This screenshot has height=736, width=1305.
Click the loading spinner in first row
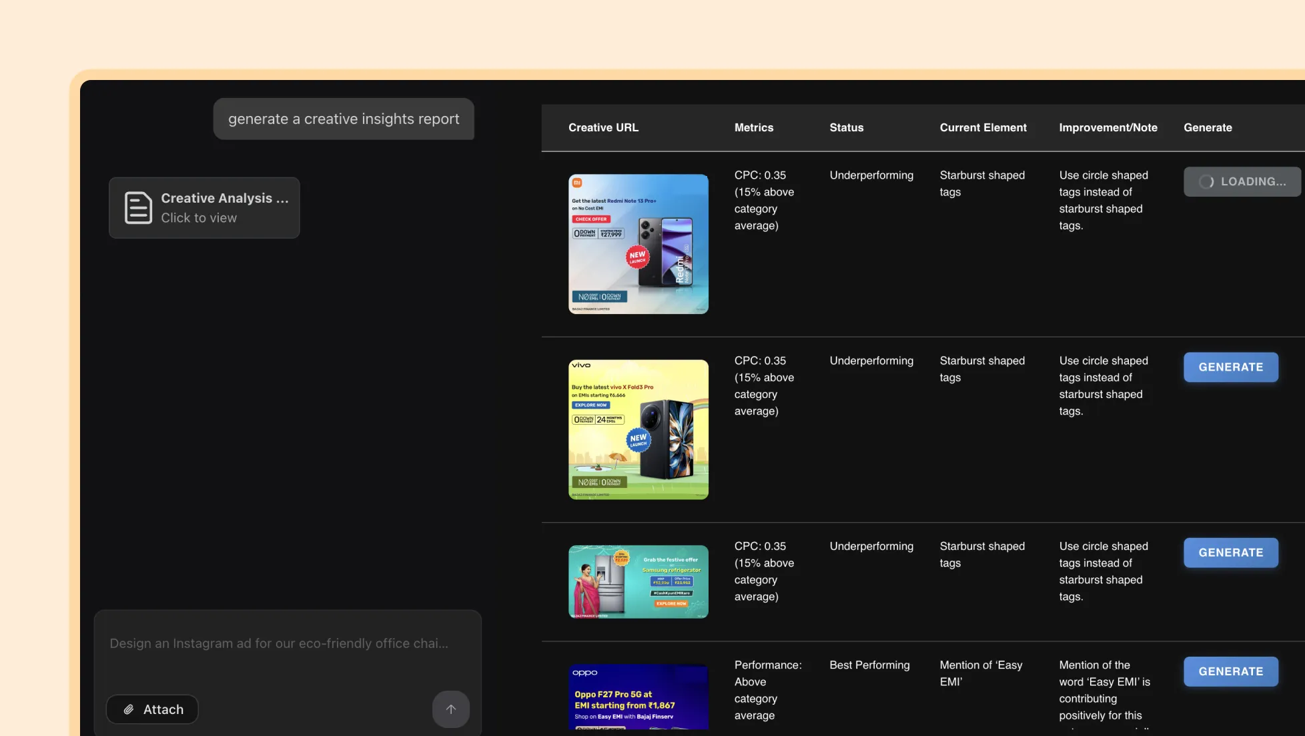click(1206, 181)
